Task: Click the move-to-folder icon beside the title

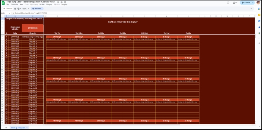Action: (62, 2)
